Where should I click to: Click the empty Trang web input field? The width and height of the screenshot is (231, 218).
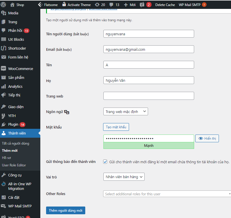tap(149, 96)
